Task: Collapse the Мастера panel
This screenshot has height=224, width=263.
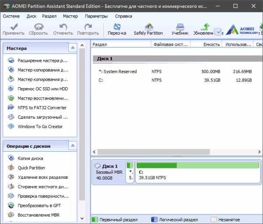Action: tap(73, 48)
